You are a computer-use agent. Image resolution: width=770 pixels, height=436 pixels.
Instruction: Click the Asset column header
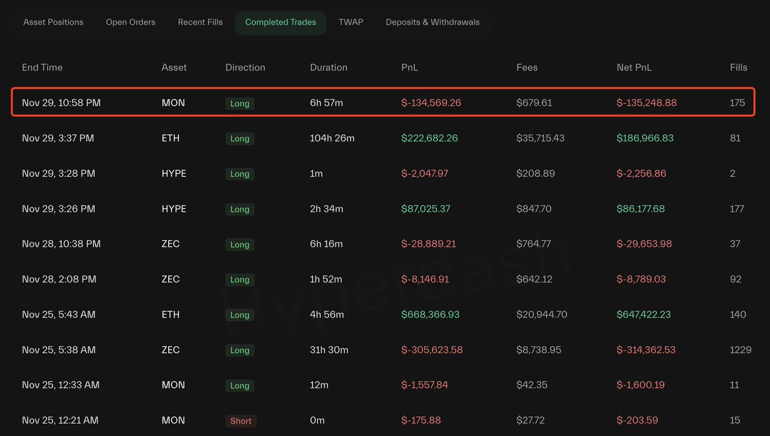174,67
